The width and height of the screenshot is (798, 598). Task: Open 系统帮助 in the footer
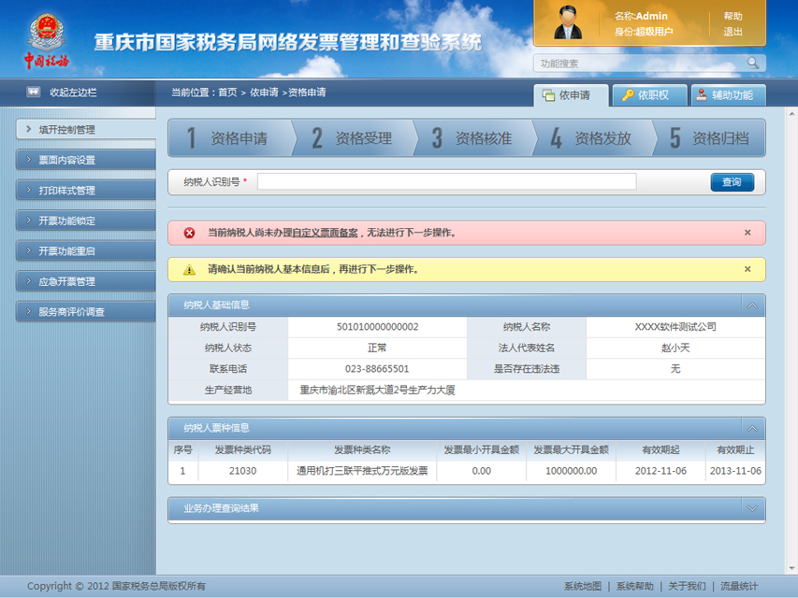click(634, 586)
